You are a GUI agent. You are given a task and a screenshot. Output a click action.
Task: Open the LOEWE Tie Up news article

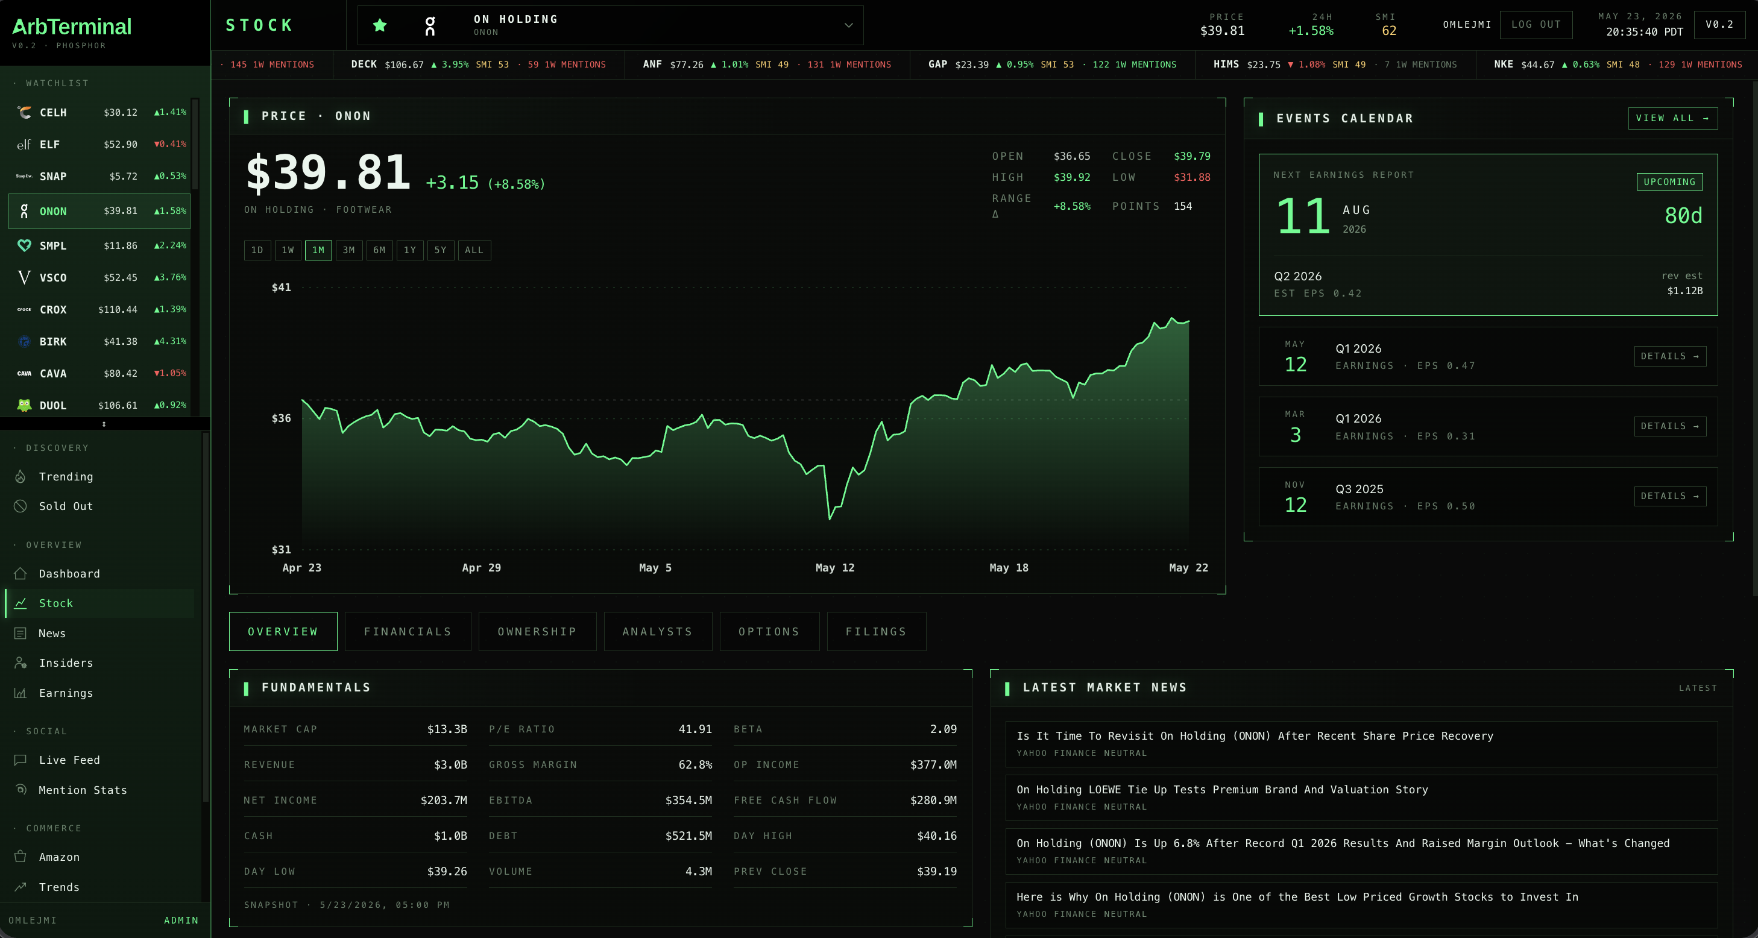(x=1361, y=798)
